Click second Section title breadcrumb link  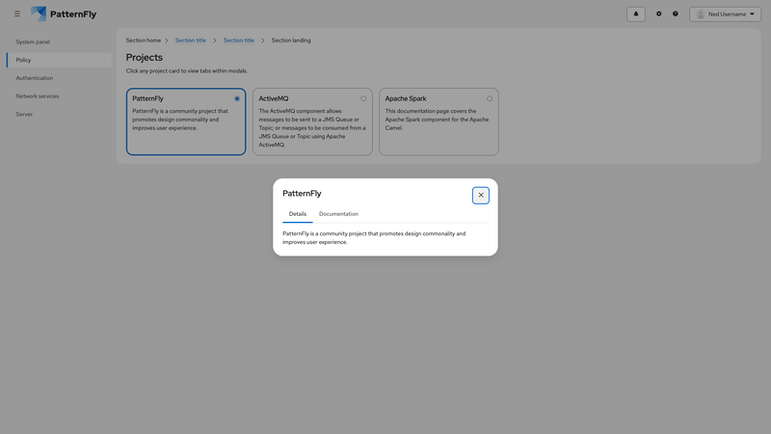(x=238, y=41)
